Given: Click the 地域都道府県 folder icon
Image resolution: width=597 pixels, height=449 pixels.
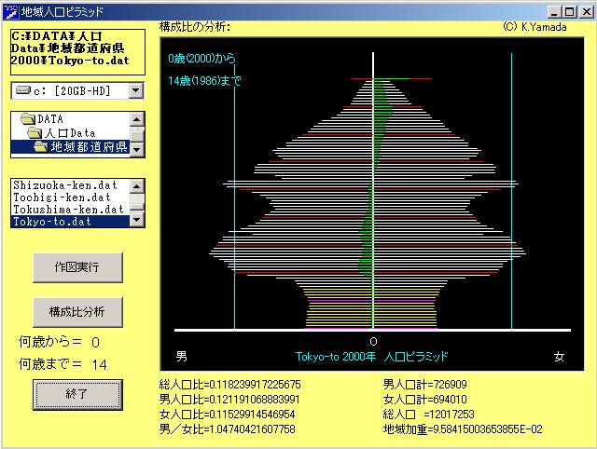Looking at the screenshot, I should 41,147.
